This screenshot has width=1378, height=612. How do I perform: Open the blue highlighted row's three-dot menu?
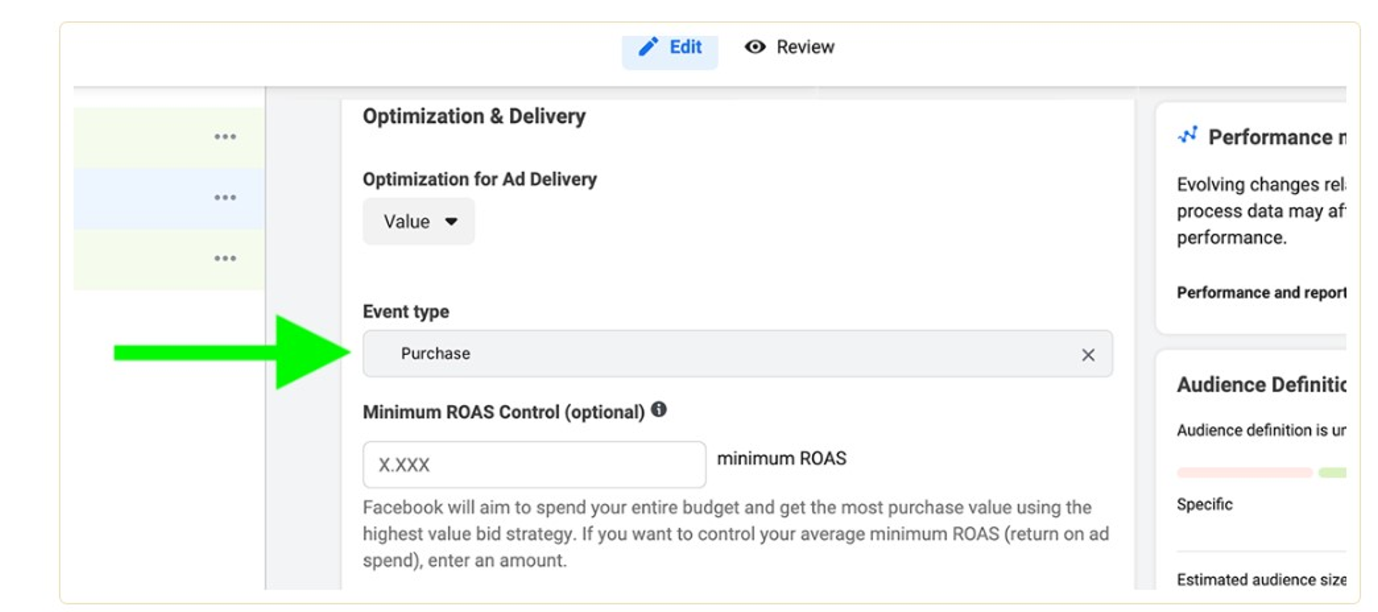coord(225,198)
